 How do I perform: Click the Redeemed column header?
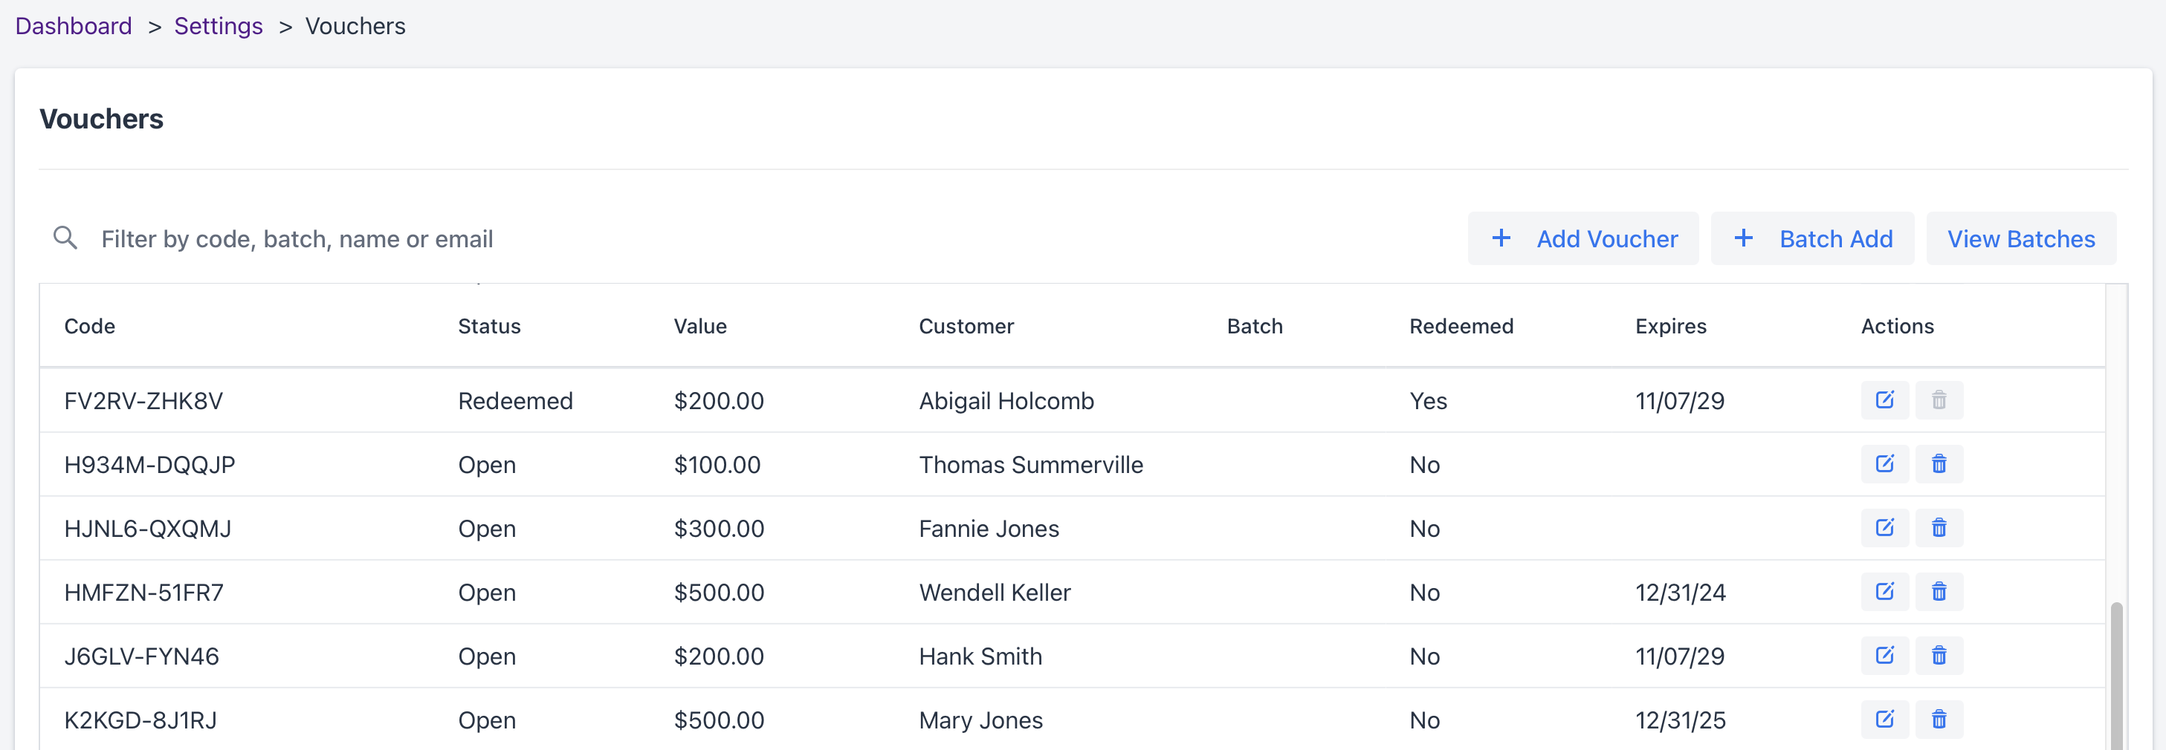(x=1461, y=326)
